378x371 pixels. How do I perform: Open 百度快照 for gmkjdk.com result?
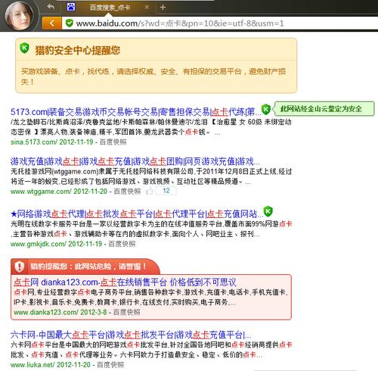(122, 244)
